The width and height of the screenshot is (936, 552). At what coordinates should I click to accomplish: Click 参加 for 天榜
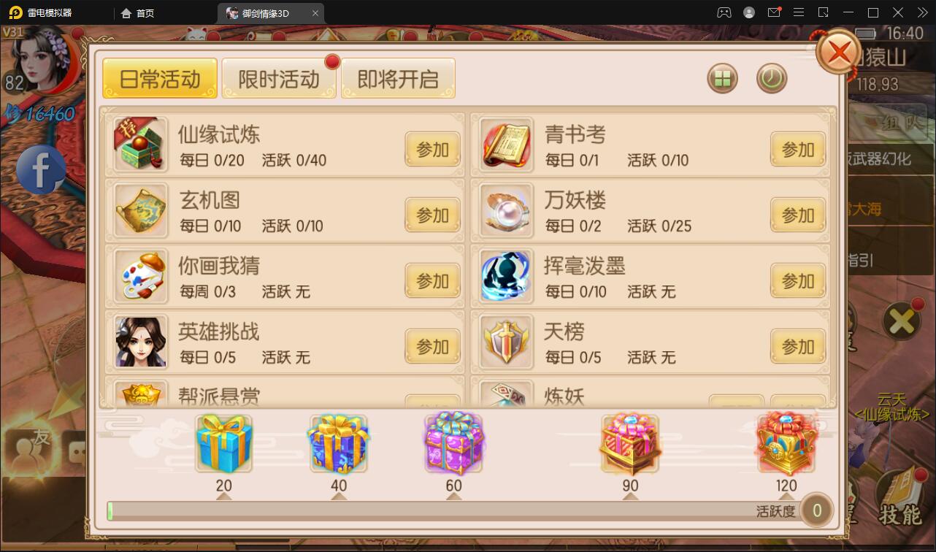798,347
